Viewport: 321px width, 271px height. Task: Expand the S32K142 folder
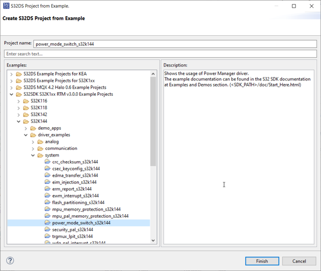[x=19, y=114]
